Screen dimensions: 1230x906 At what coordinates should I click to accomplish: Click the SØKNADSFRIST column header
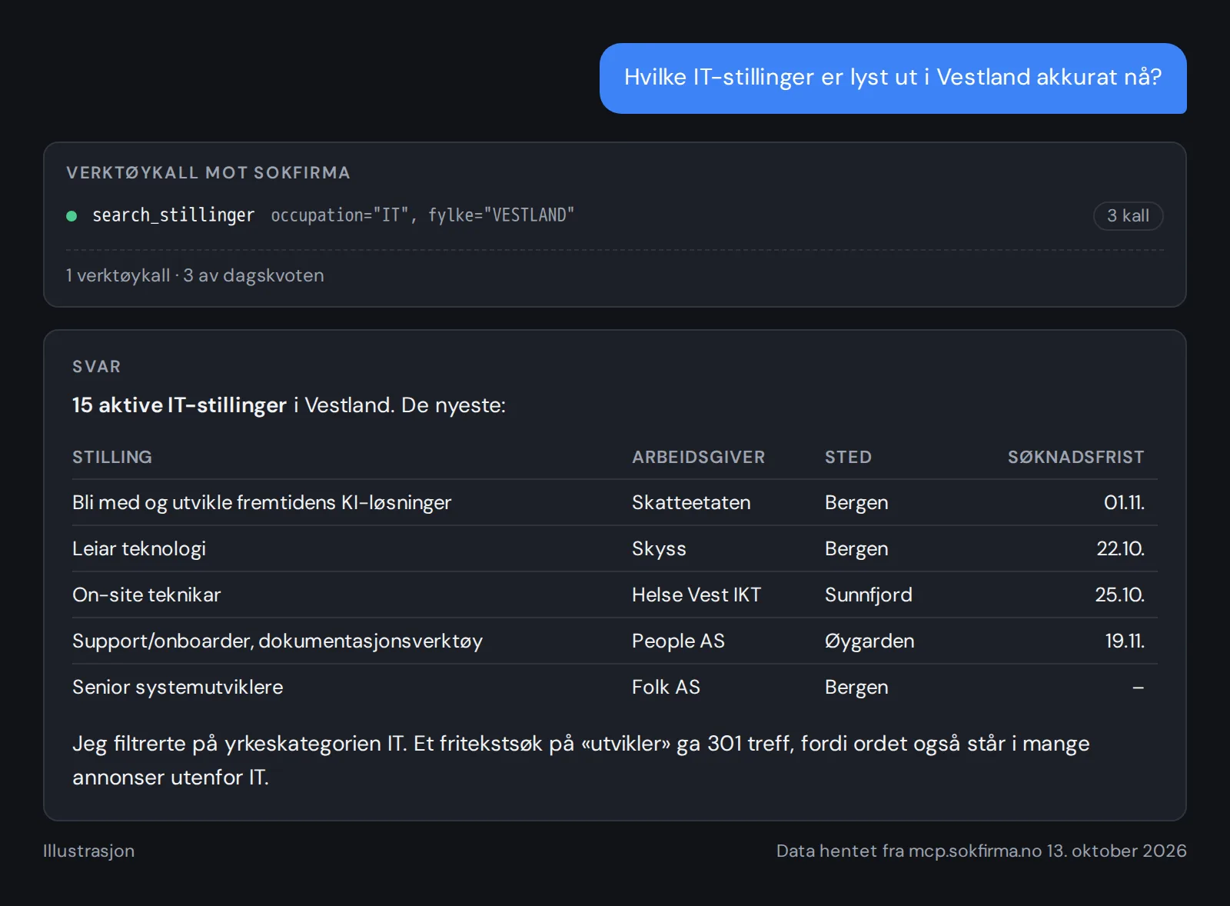pyautogui.click(x=1075, y=457)
